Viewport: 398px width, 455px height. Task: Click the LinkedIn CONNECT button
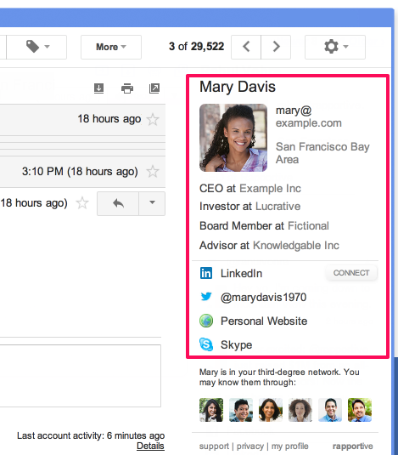[351, 273]
